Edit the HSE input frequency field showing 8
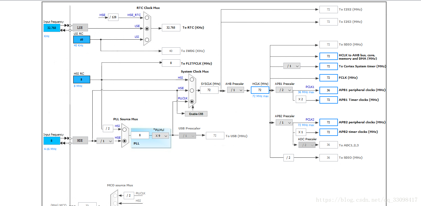 (x=51, y=141)
